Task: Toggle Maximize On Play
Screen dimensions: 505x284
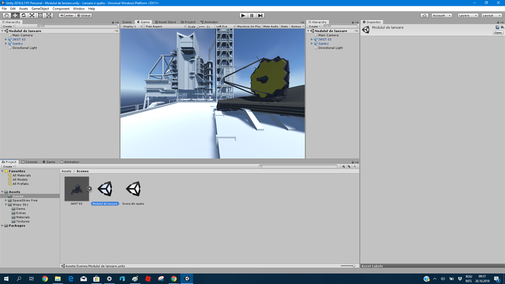Action: 247,27
